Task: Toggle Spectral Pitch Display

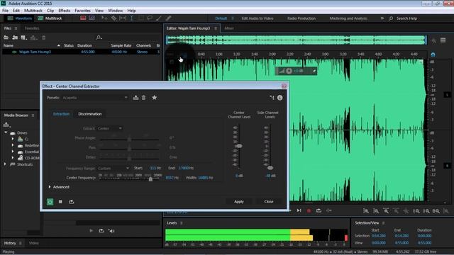Action: click(x=92, y=18)
